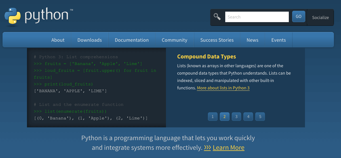Show slide 3 of code examples
This screenshot has width=341, height=158.
point(236,117)
